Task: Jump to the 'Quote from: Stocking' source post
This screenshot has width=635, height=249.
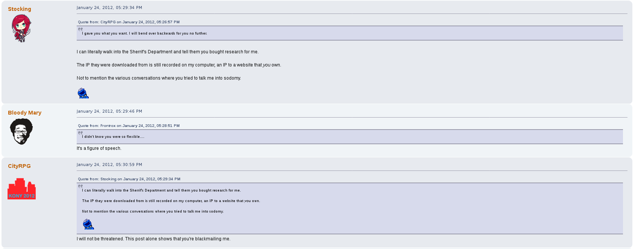Action: (129, 179)
